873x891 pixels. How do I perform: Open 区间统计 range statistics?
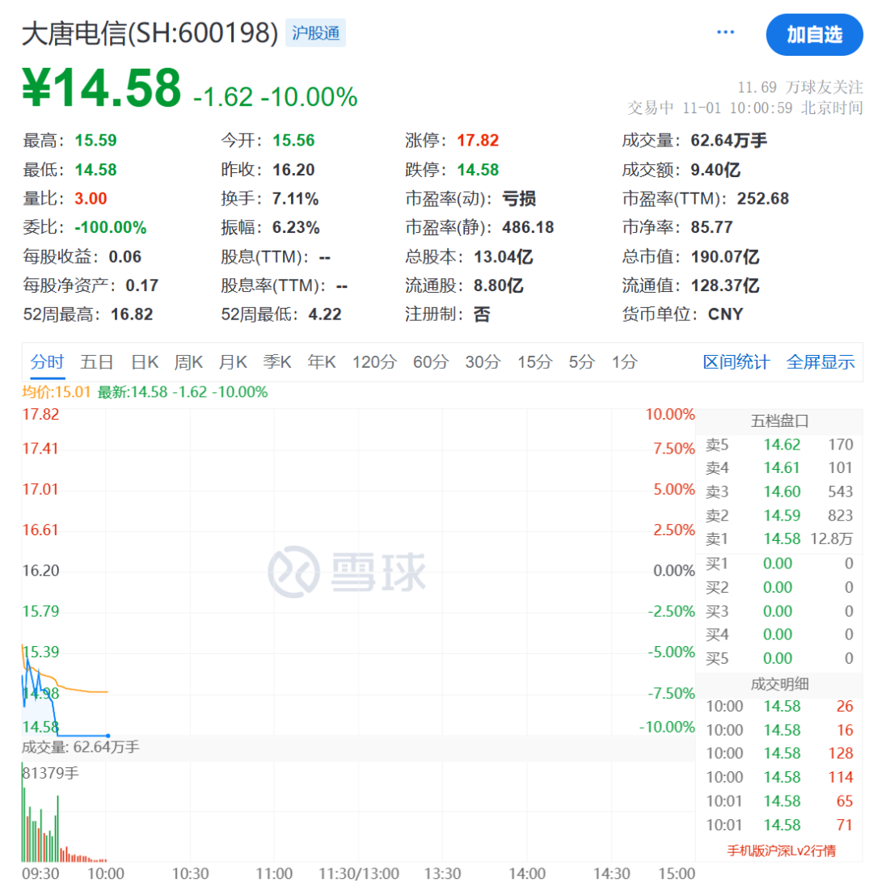tap(736, 361)
